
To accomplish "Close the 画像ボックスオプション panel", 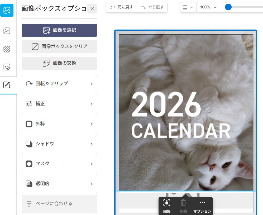I will tap(92, 9).
